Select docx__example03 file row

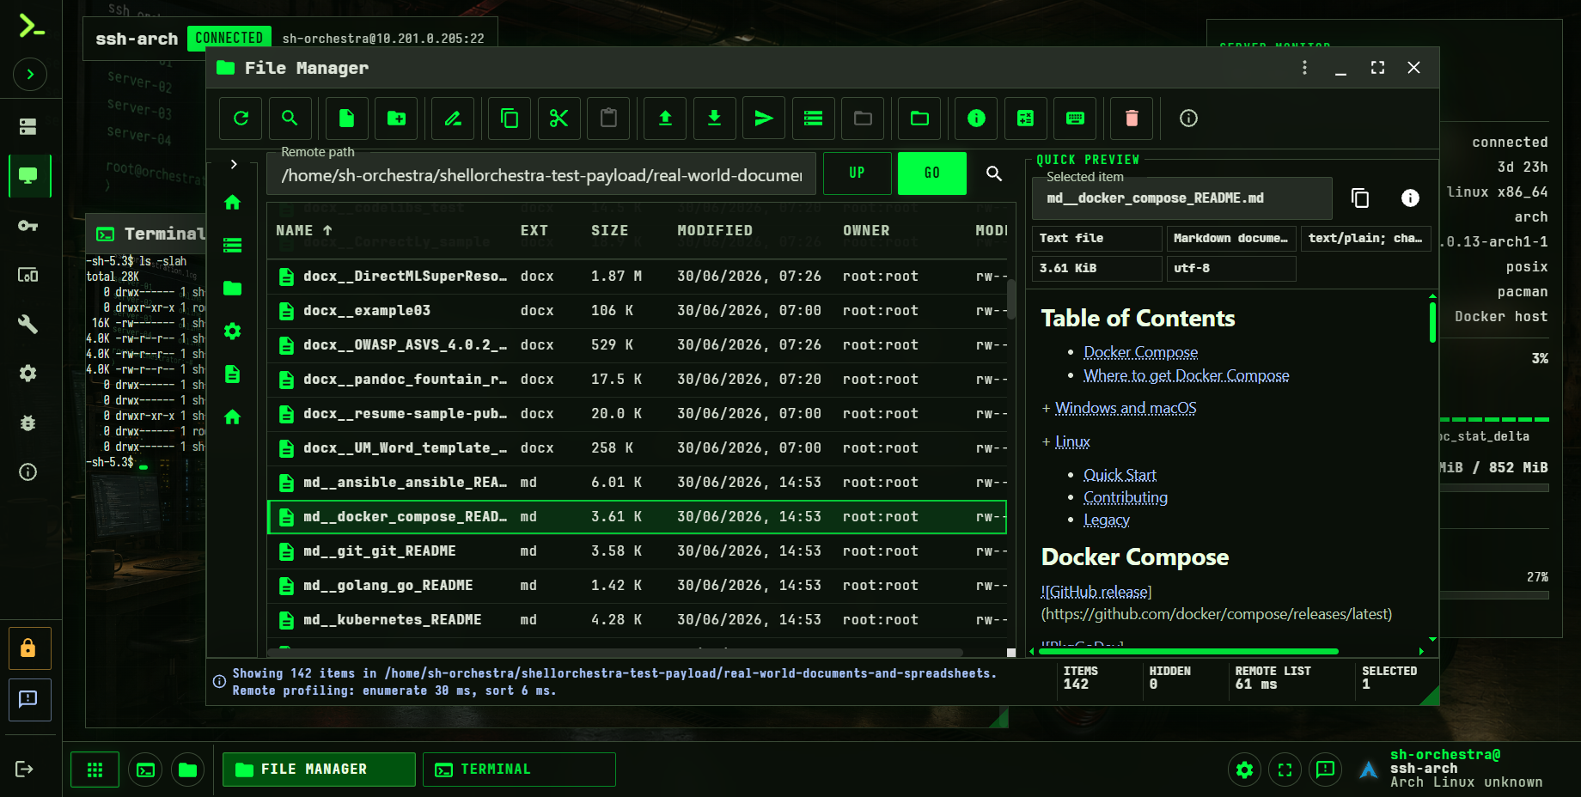tap(637, 311)
